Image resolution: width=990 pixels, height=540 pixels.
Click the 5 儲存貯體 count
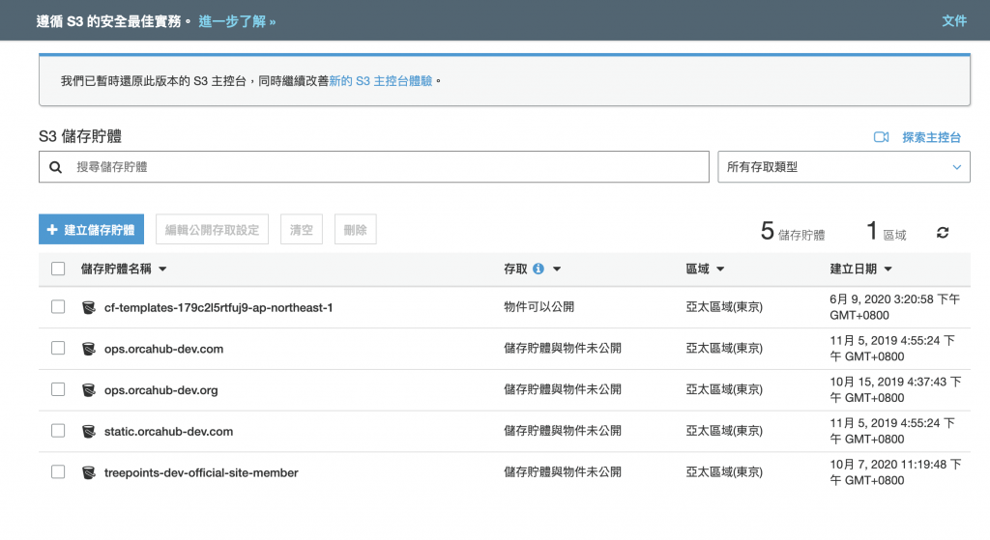click(793, 232)
